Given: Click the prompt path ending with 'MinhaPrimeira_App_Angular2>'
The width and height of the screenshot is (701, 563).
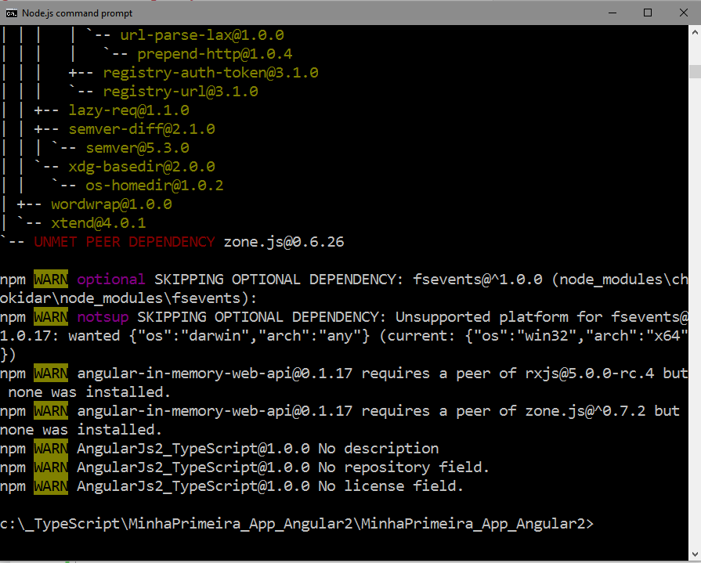Looking at the screenshot, I should [297, 524].
